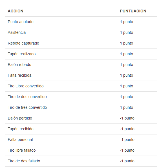Click the PUNTUACIÓN column header
This screenshot has width=157, height=168.
coord(133,11)
